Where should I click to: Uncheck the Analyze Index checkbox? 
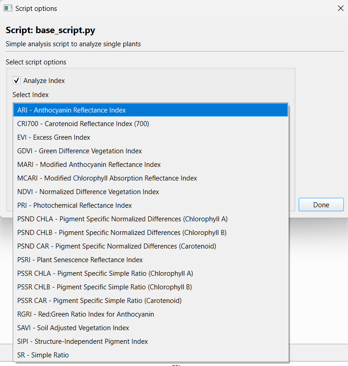(17, 81)
